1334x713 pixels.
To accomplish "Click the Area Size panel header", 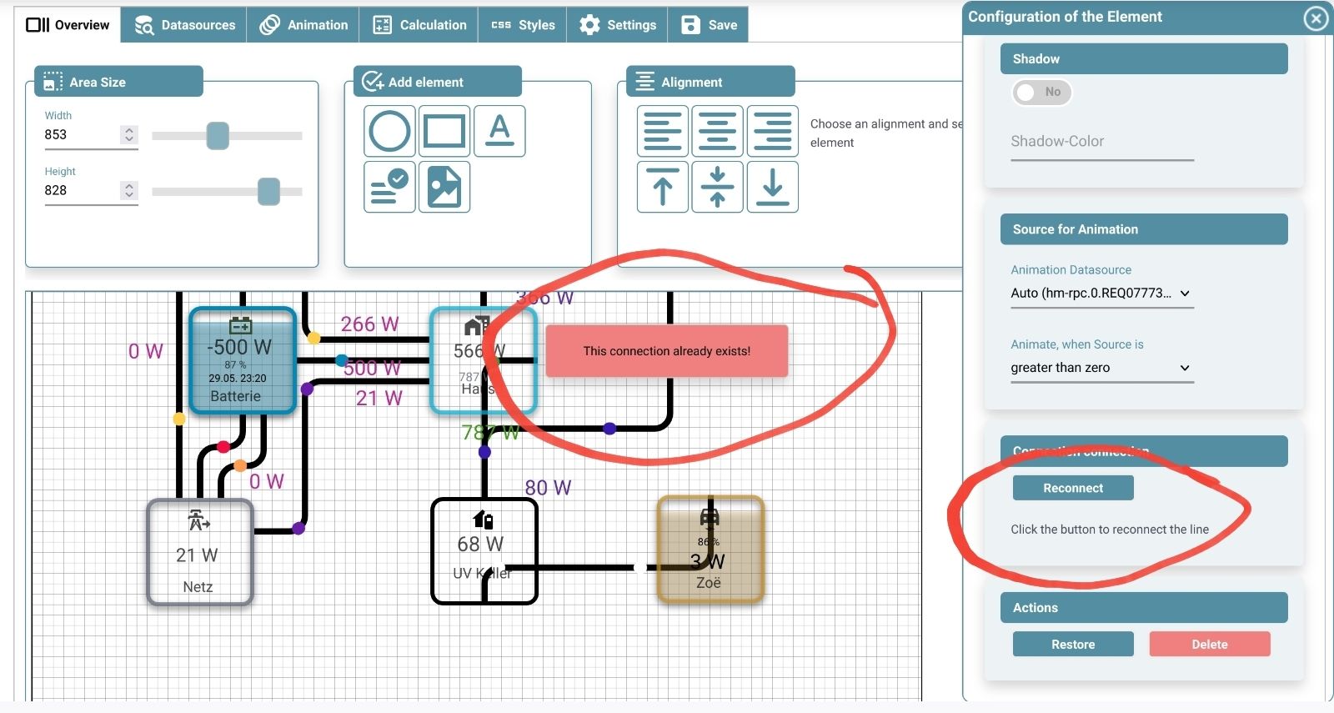I will (x=119, y=82).
